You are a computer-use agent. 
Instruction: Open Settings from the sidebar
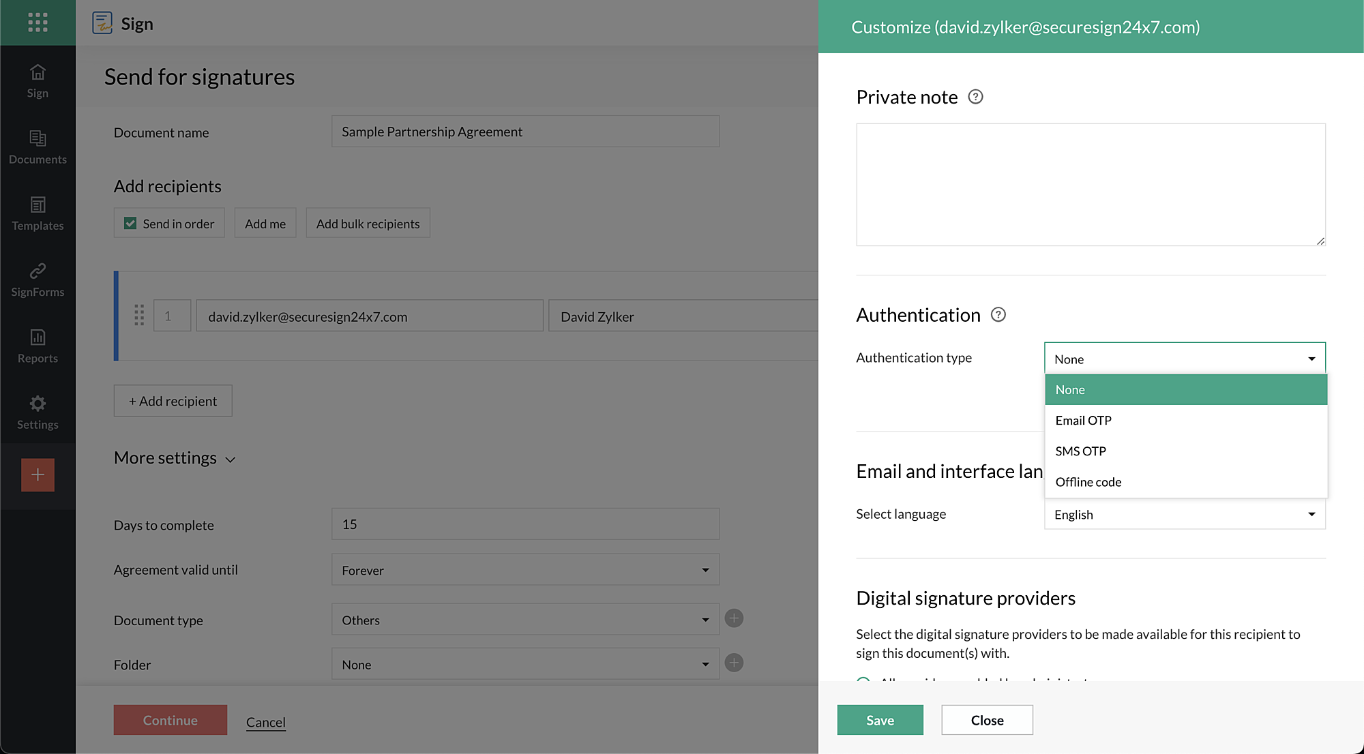tap(38, 412)
